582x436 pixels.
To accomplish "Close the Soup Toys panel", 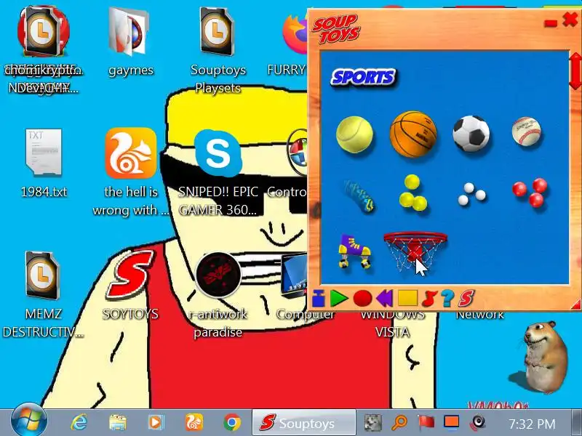I will pos(570,19).
